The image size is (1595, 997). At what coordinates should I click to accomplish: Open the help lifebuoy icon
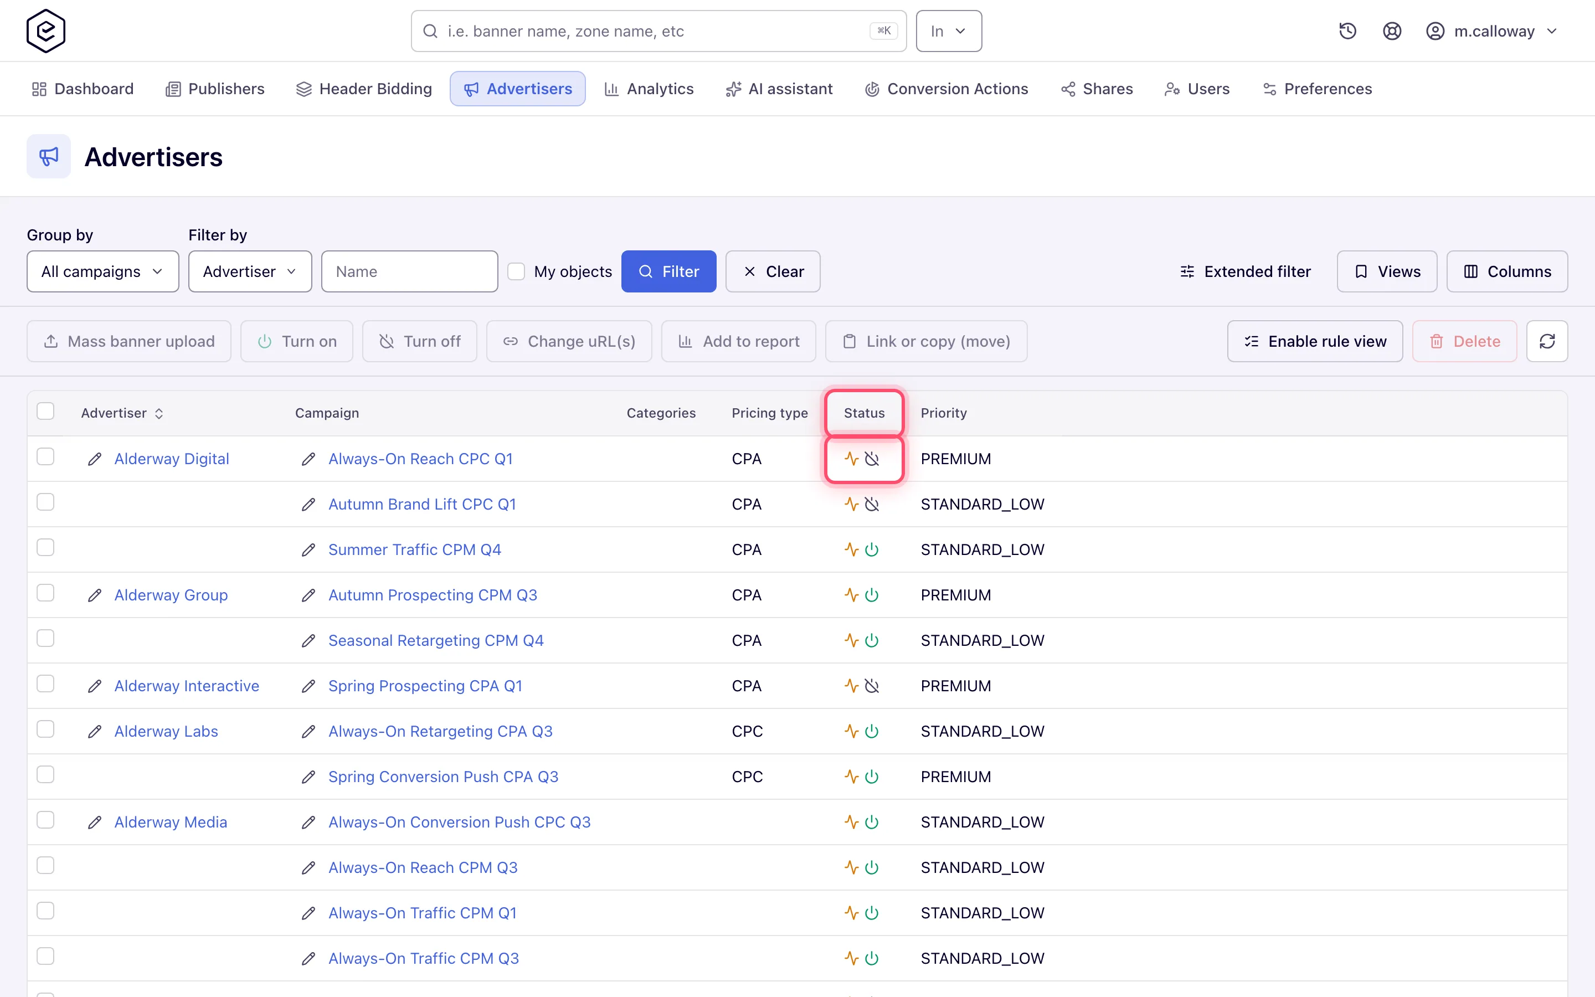[1391, 31]
